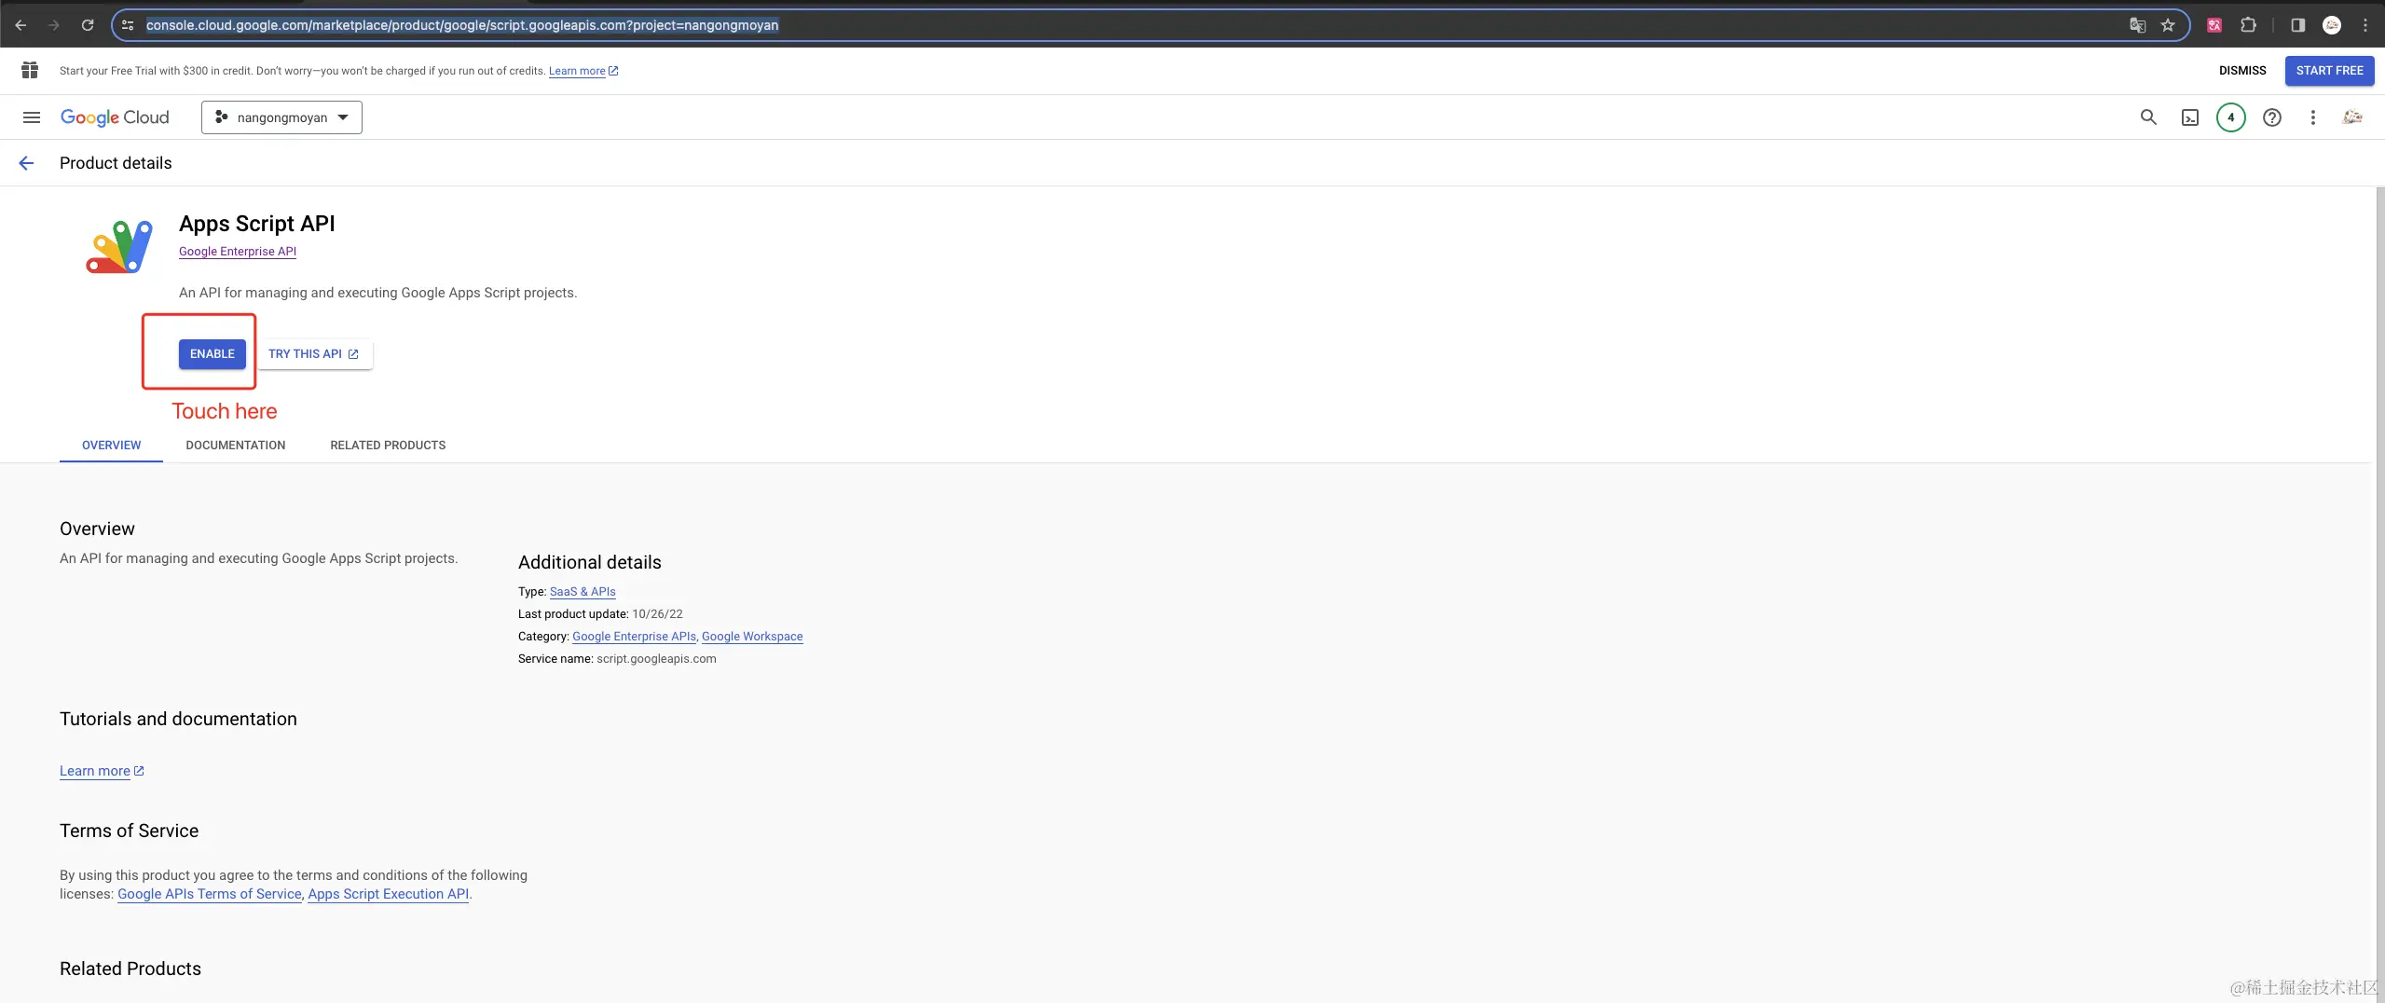The image size is (2385, 1003).
Task: Open the banner's Learn more link
Action: coord(583,71)
